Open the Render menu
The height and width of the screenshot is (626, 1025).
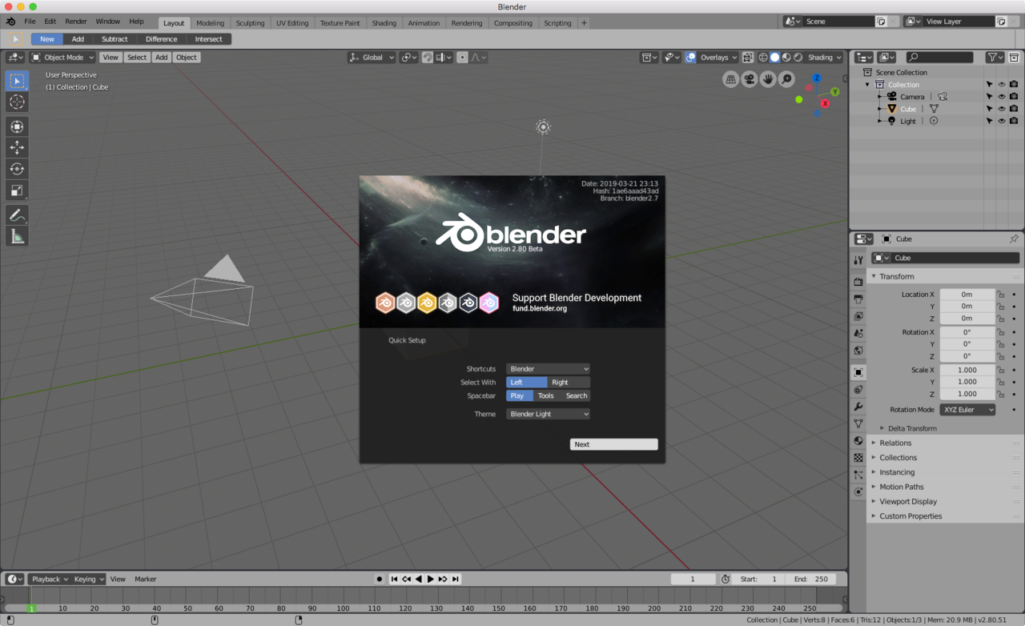click(76, 22)
